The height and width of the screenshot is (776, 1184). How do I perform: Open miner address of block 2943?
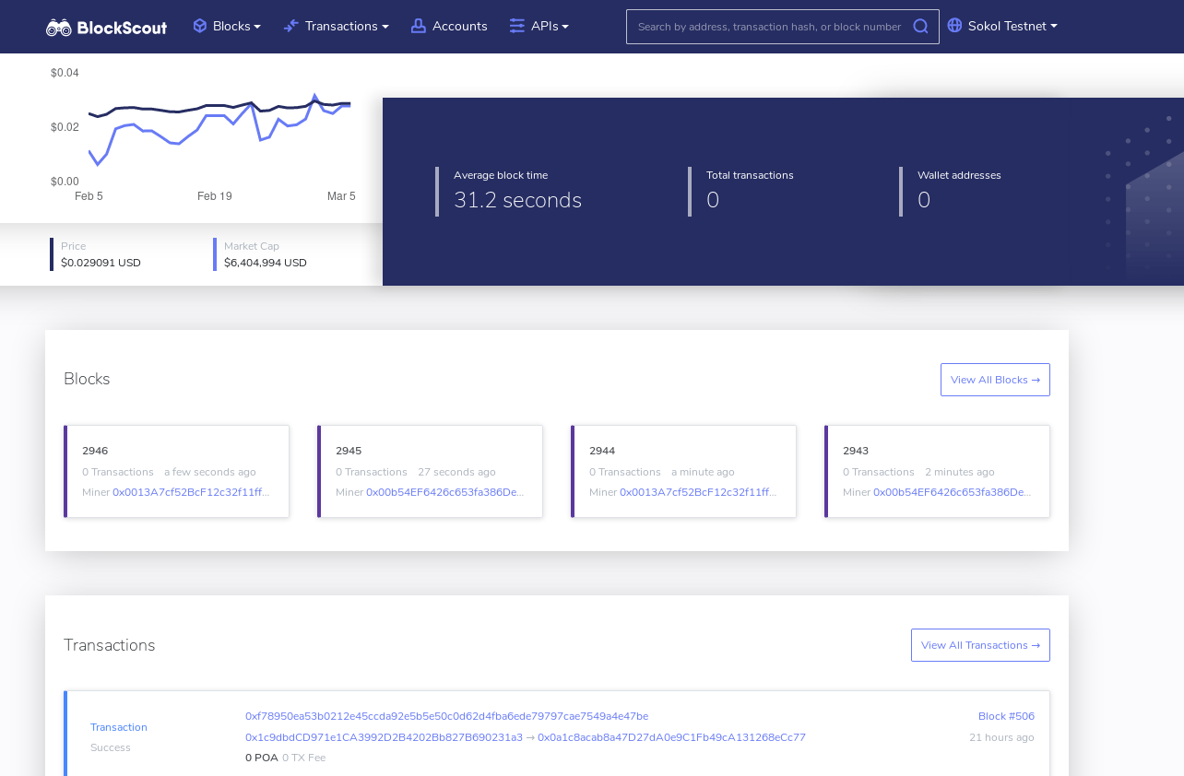pyautogui.click(x=952, y=492)
